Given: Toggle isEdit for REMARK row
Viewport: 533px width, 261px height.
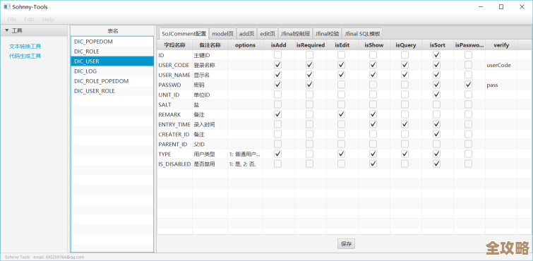Looking at the screenshot, I should (x=341, y=114).
